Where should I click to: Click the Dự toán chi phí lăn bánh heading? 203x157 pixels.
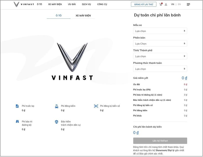(157, 15)
